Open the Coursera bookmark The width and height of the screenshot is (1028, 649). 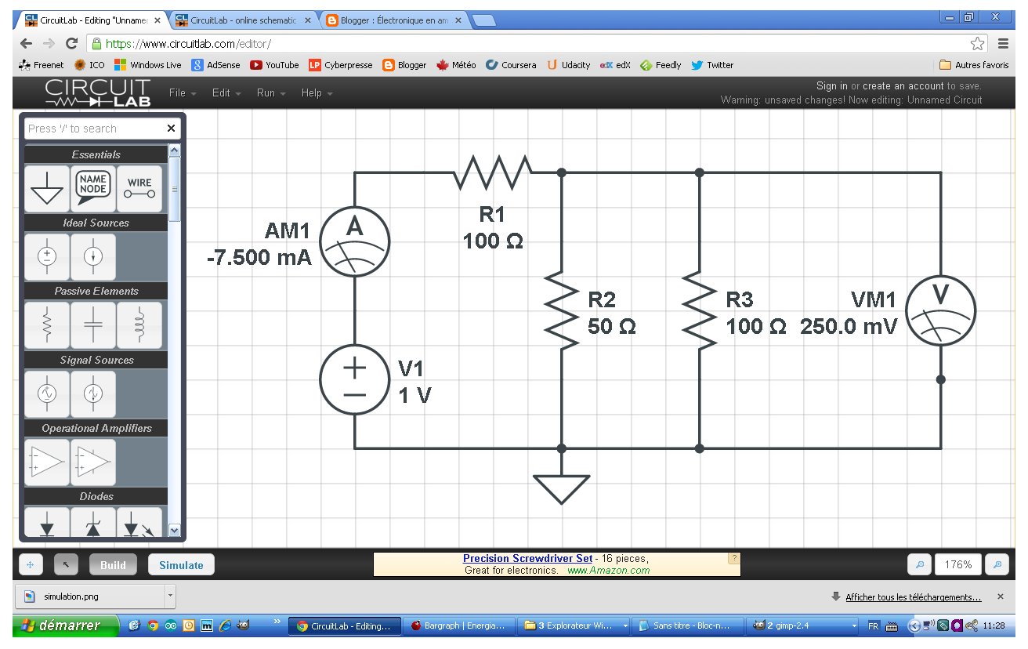click(x=511, y=65)
